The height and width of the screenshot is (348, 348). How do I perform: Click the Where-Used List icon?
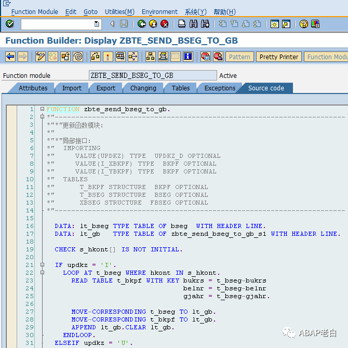pyautogui.click(x=121, y=57)
